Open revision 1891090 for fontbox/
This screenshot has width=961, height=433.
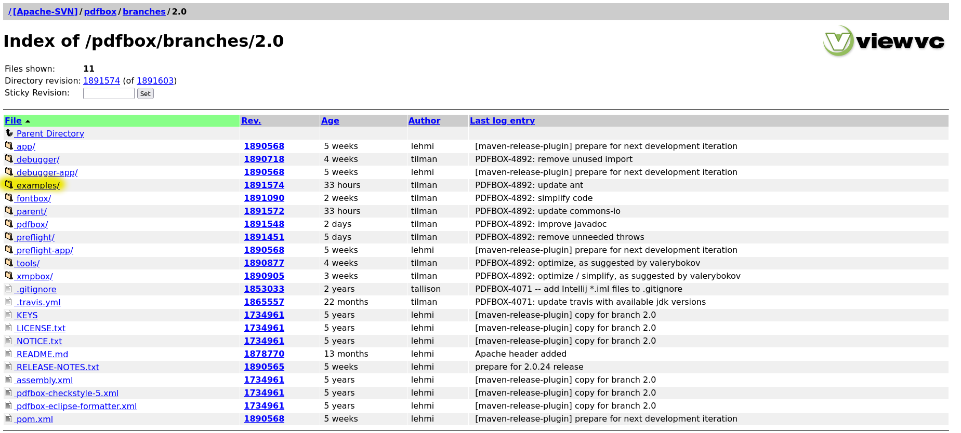(x=264, y=198)
